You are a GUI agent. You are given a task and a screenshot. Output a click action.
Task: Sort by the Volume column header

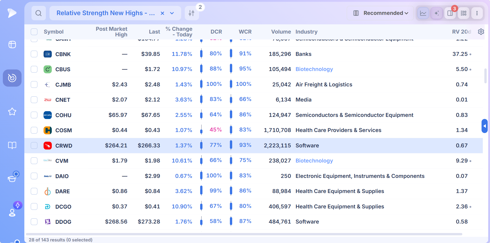coord(281,32)
